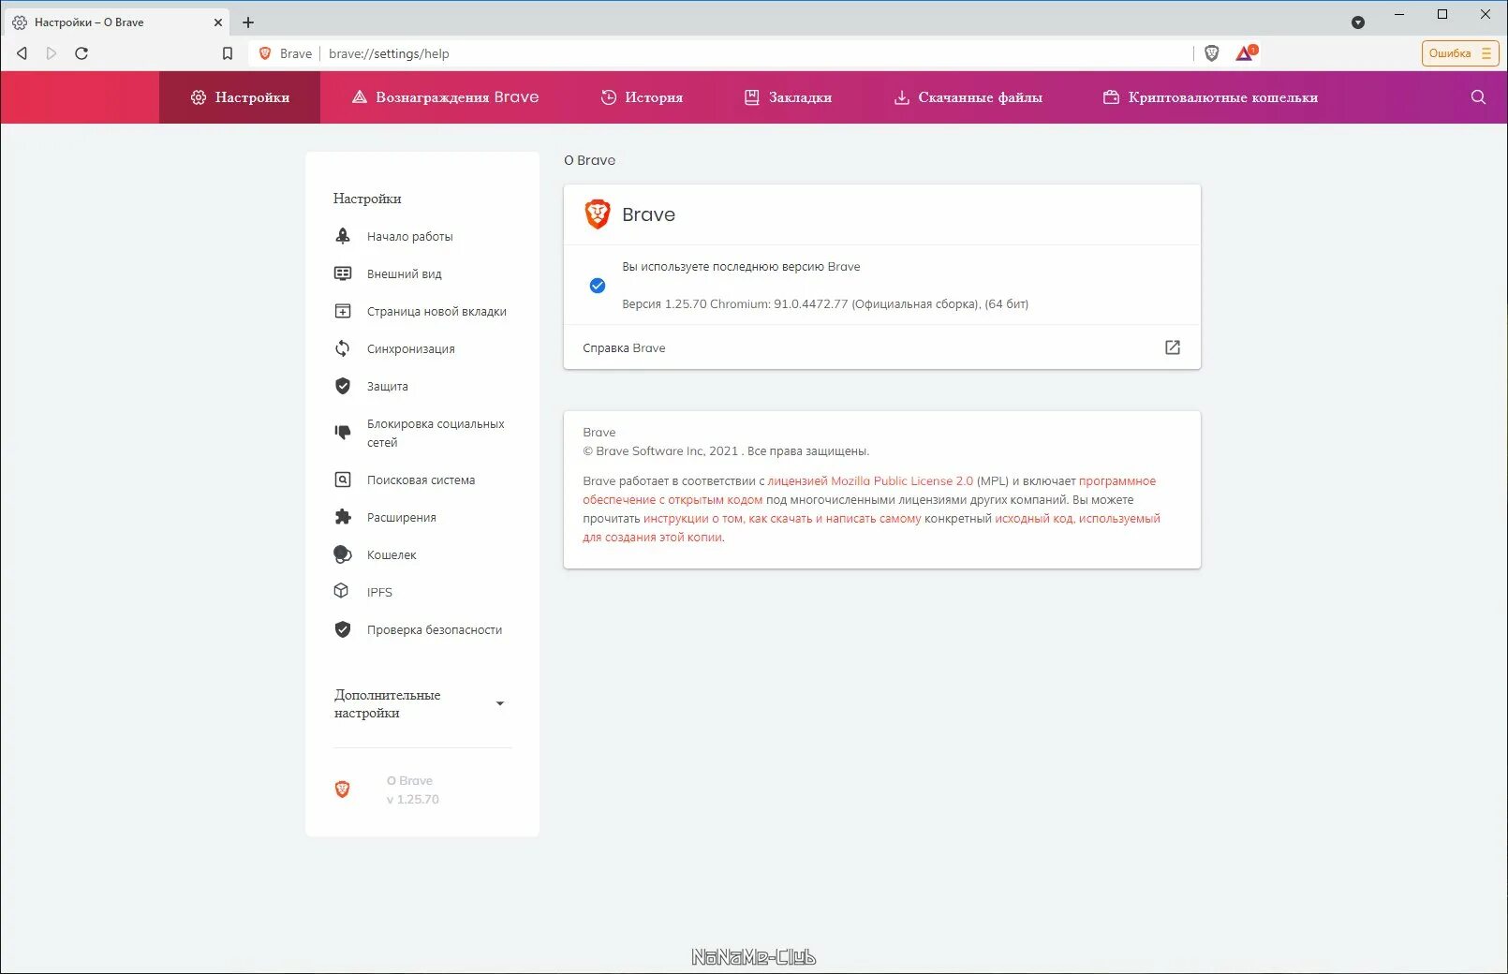Image resolution: width=1508 pixels, height=974 pixels.
Task: Click the Поисковая система search icon
Action: coord(343,480)
